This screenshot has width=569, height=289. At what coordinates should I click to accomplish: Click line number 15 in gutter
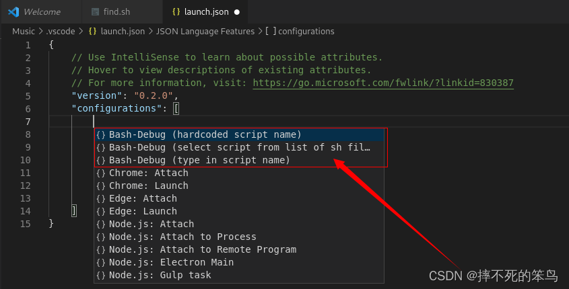click(26, 224)
